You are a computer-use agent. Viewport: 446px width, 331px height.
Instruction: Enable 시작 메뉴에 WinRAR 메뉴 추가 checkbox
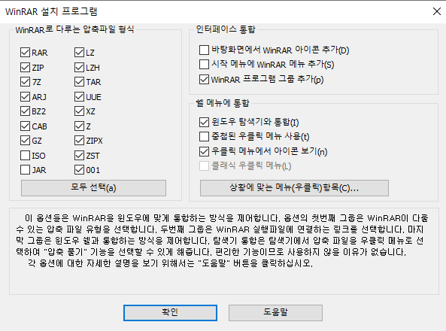pyautogui.click(x=204, y=65)
